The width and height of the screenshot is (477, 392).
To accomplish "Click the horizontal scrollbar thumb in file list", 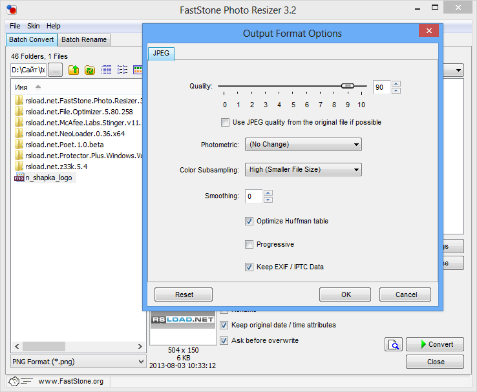I will tap(44, 346).
